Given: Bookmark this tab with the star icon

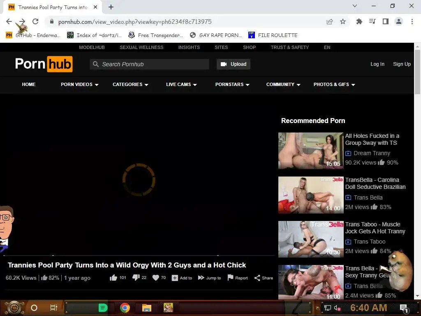Looking at the screenshot, I should pyautogui.click(x=343, y=21).
